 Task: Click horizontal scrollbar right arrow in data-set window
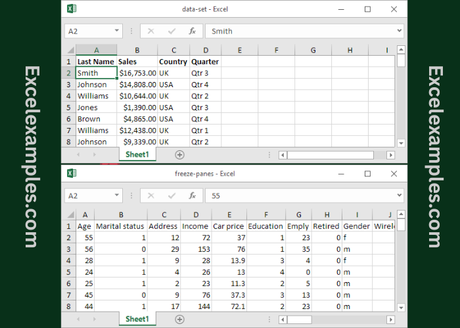coord(390,155)
